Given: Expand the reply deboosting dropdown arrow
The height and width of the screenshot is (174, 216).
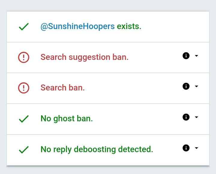Looking at the screenshot, I should coord(196,148).
